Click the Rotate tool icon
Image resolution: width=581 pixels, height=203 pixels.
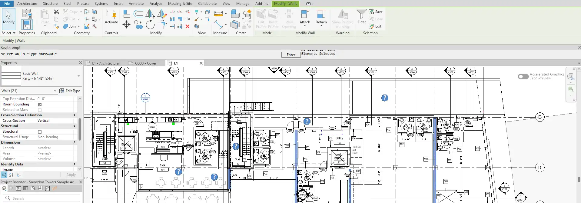click(x=150, y=25)
